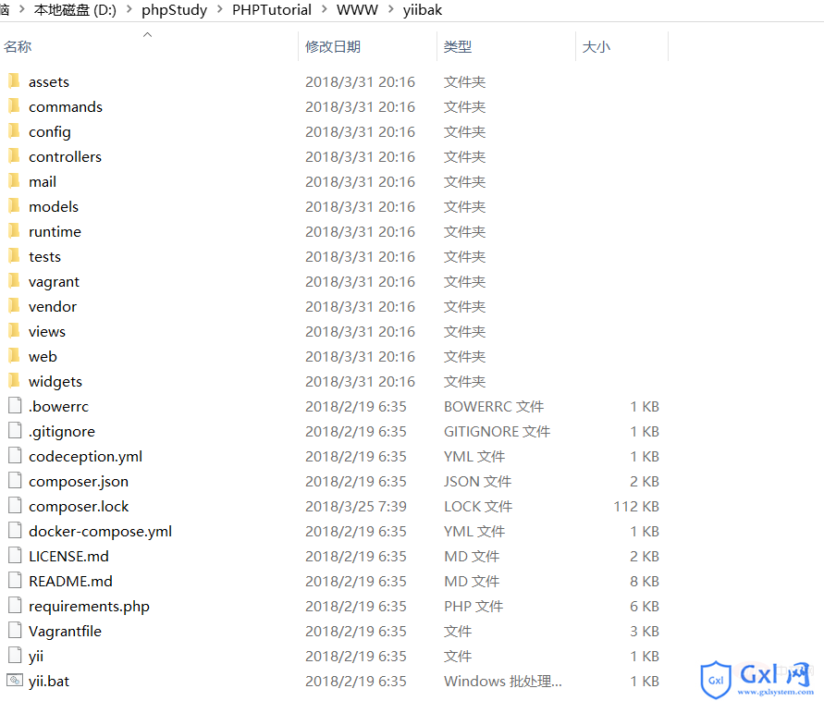Navigate to phpStudy in address bar
Image resolution: width=824 pixels, height=701 pixels.
(175, 10)
